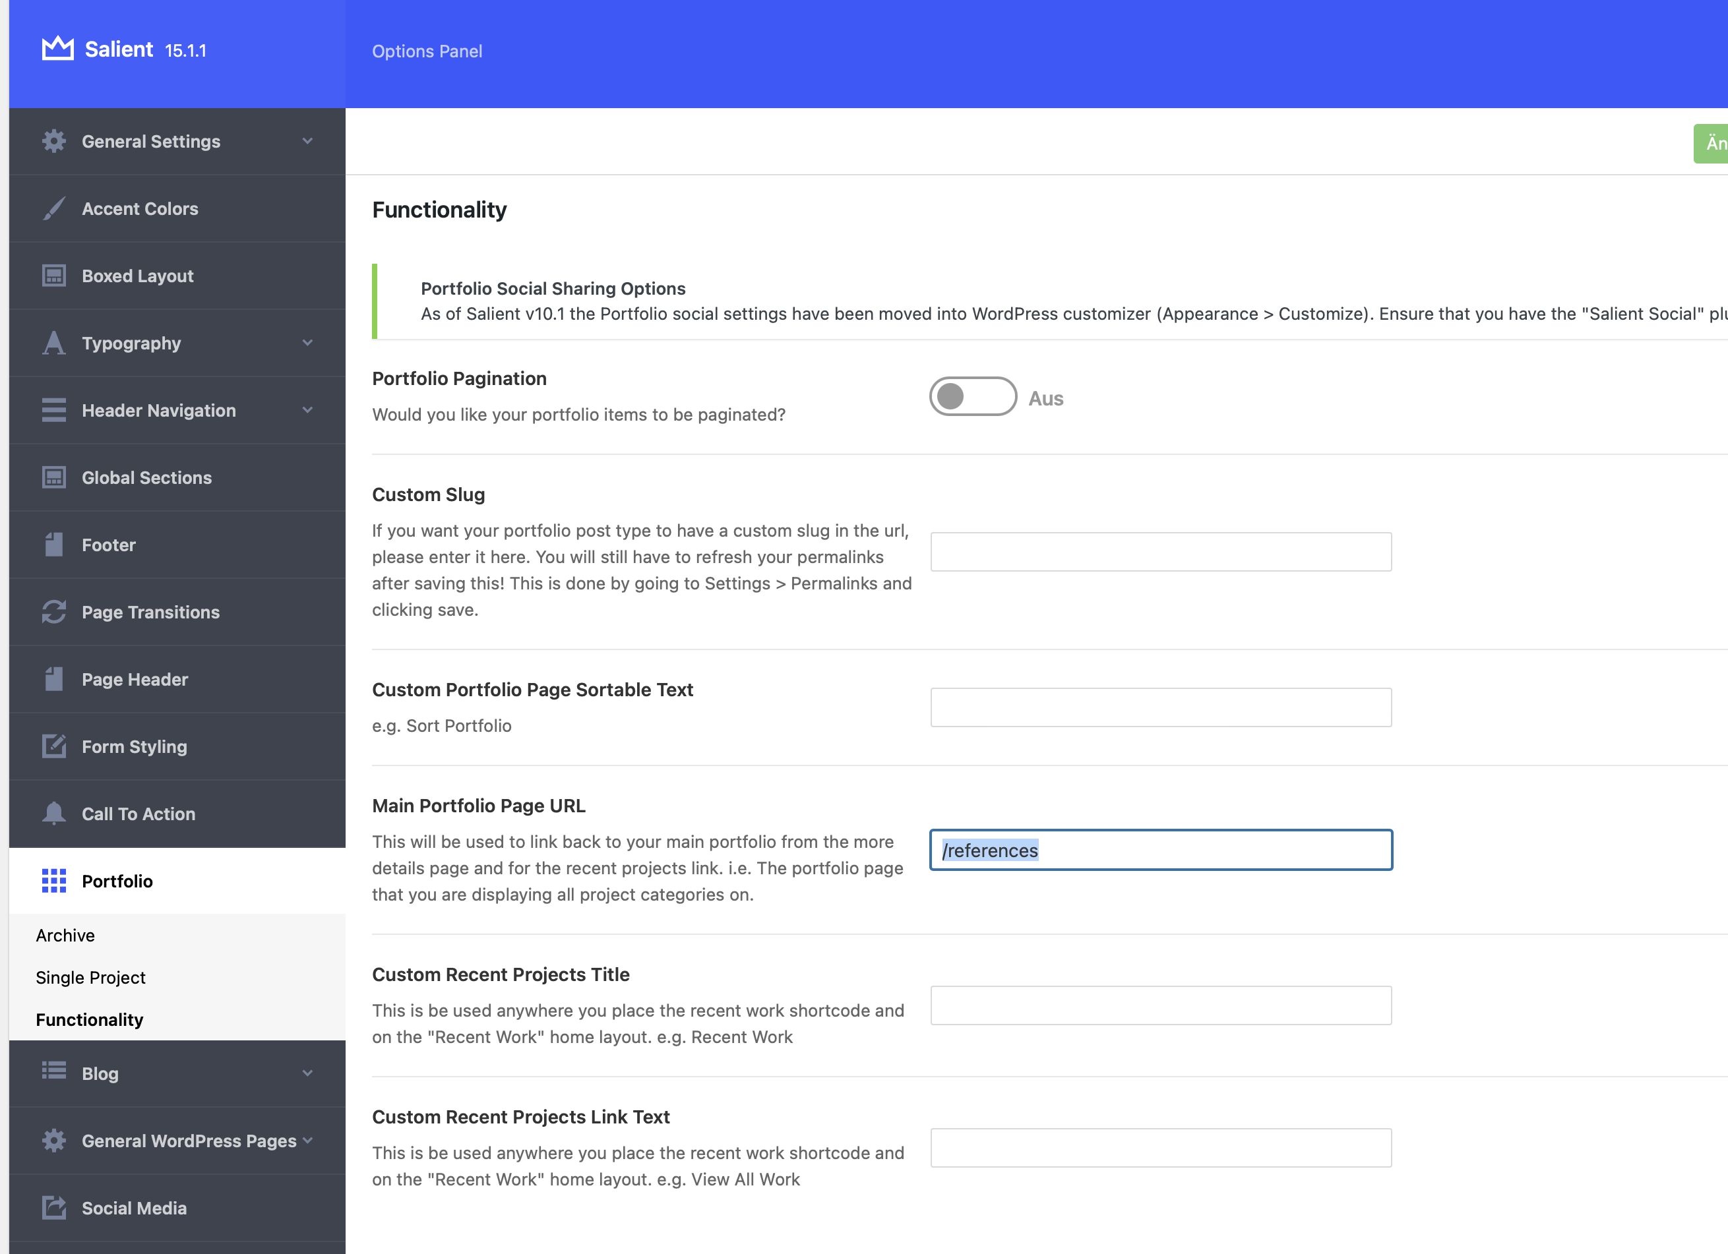Viewport: 1728px width, 1254px height.
Task: Click the General WordPress Pages gear icon
Action: (x=53, y=1140)
